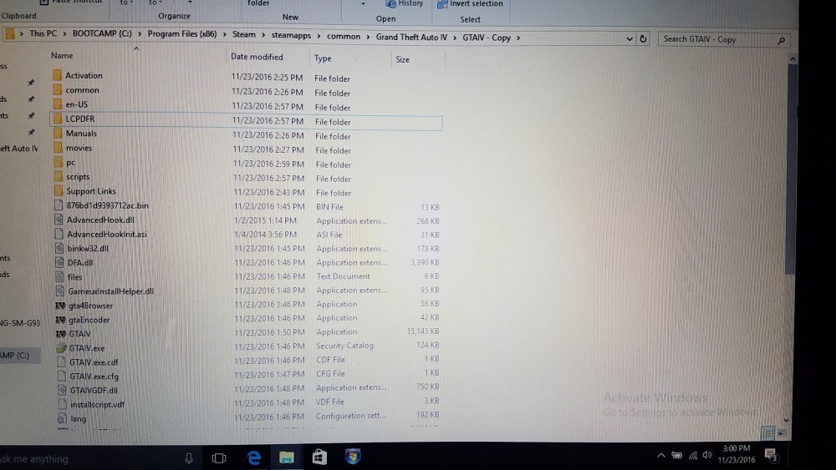Expand the chevron after Steam breadcrumb
The width and height of the screenshot is (836, 470).
click(263, 35)
